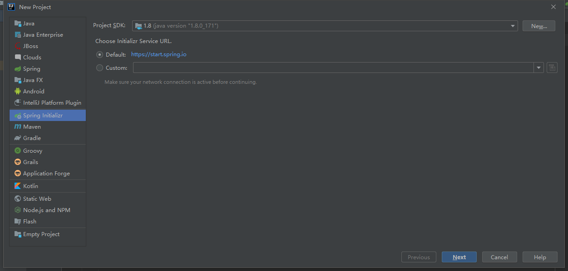
Task: Choose Maven project type label
Action: click(x=32, y=127)
